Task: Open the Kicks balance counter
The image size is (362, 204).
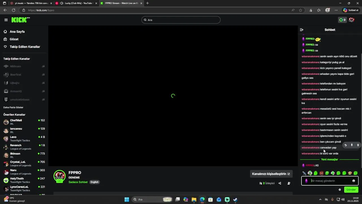Action: point(342,20)
